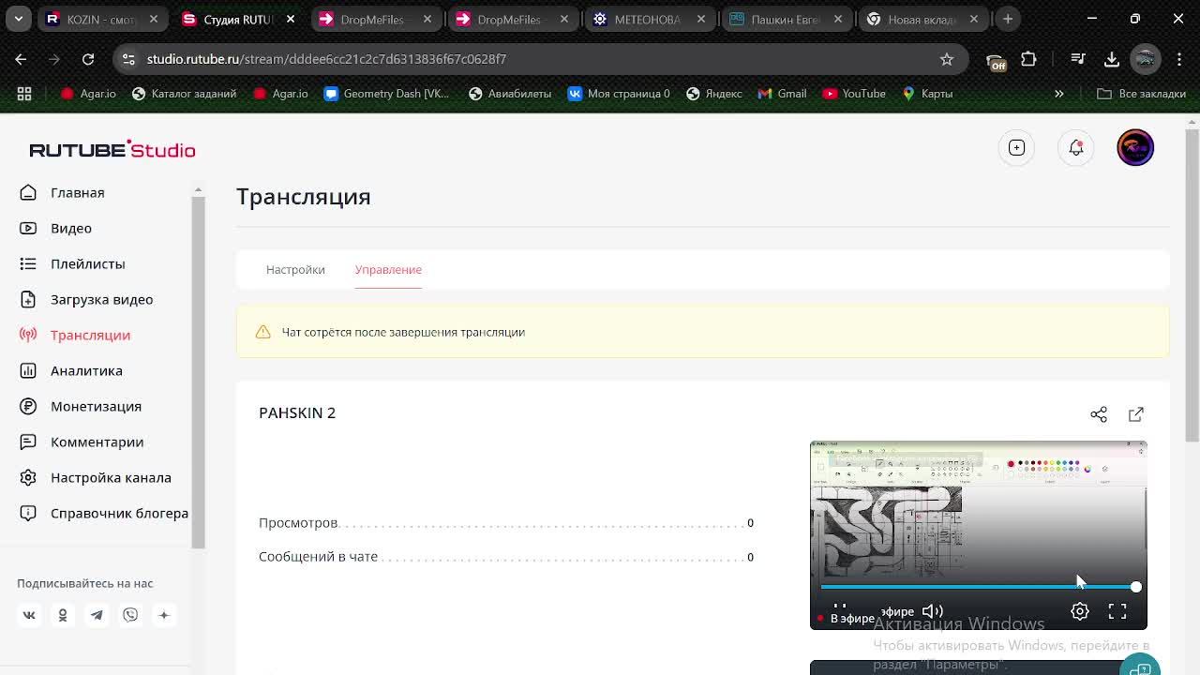Open the Главная section in sidebar

click(x=62, y=192)
